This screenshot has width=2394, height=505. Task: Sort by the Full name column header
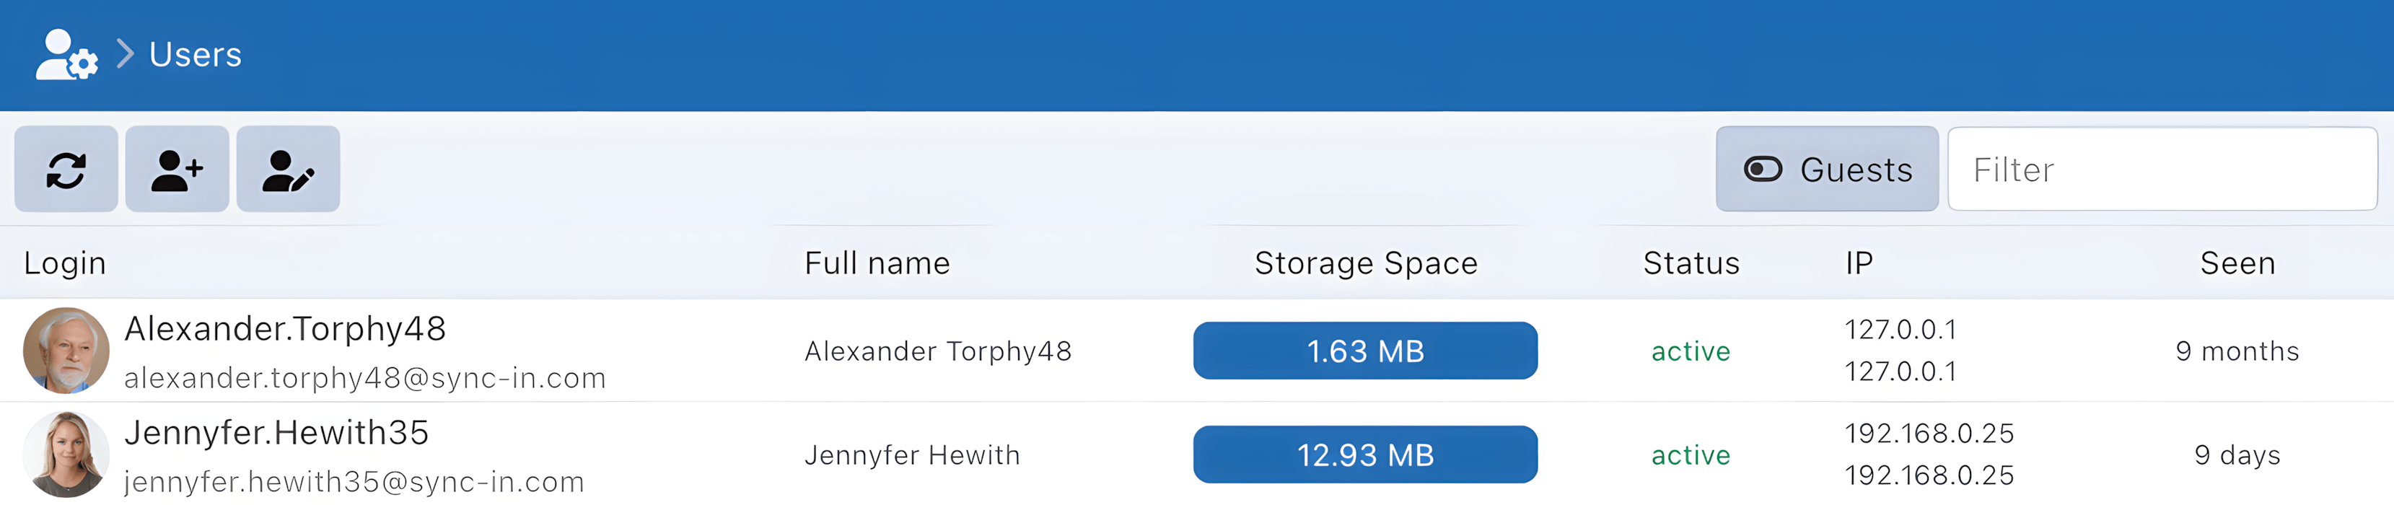click(877, 263)
